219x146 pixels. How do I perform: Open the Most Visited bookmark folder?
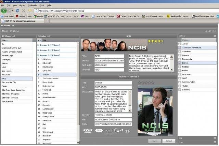click(x=8, y=16)
